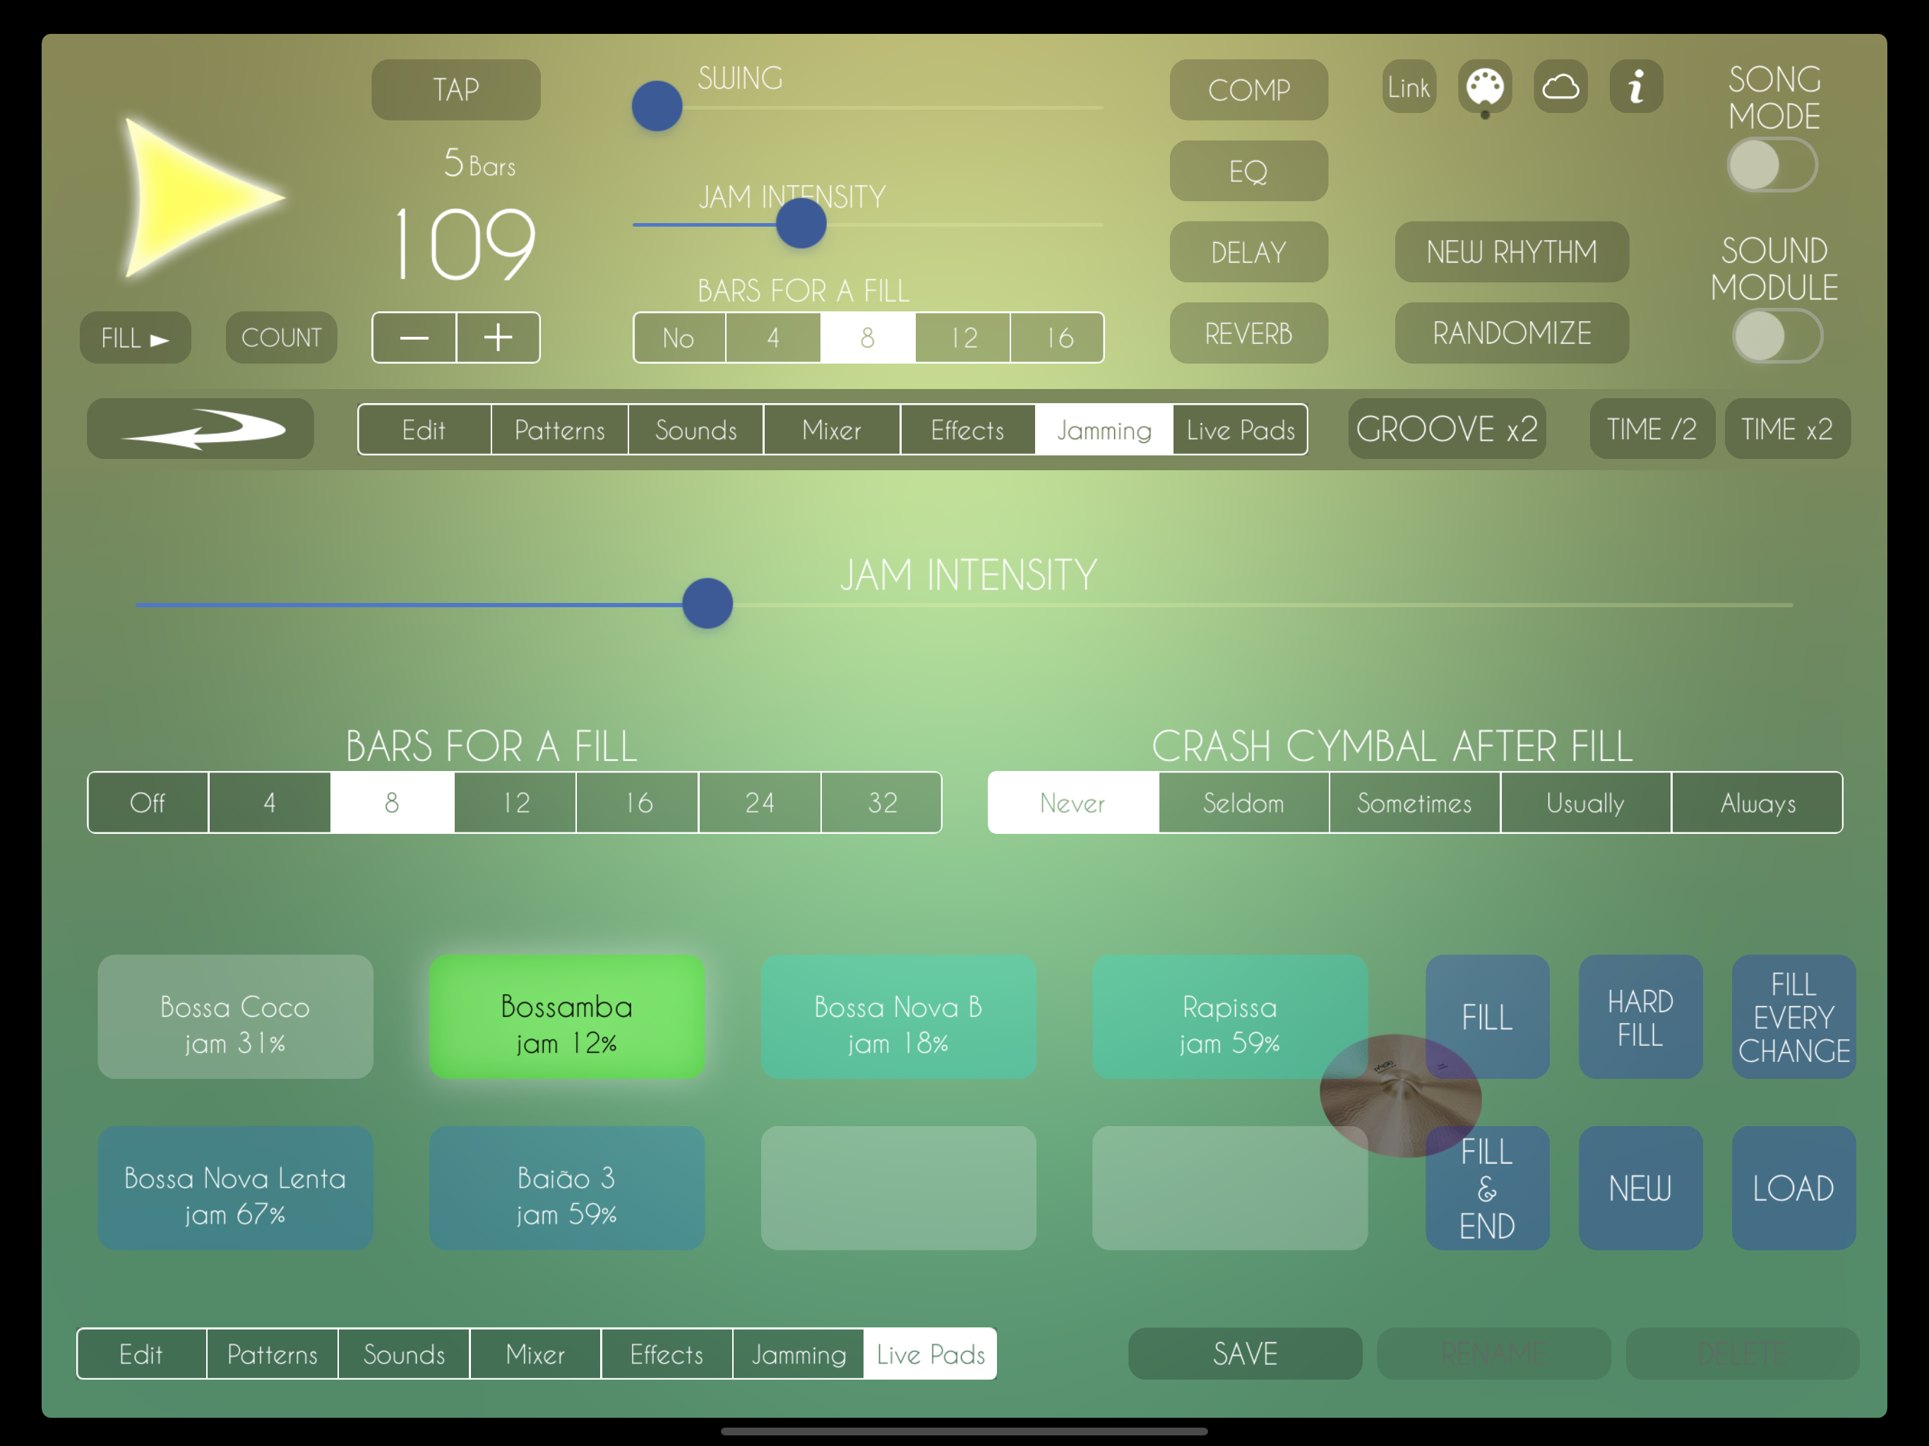Image resolution: width=1929 pixels, height=1446 pixels.
Task: Set top Bars For A Fill to 4
Action: 772,337
